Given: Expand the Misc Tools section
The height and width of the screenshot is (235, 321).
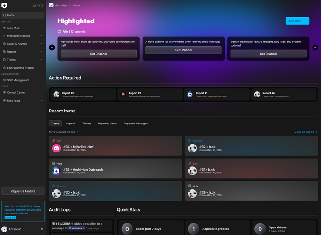Looking at the screenshot, I should coord(41,101).
